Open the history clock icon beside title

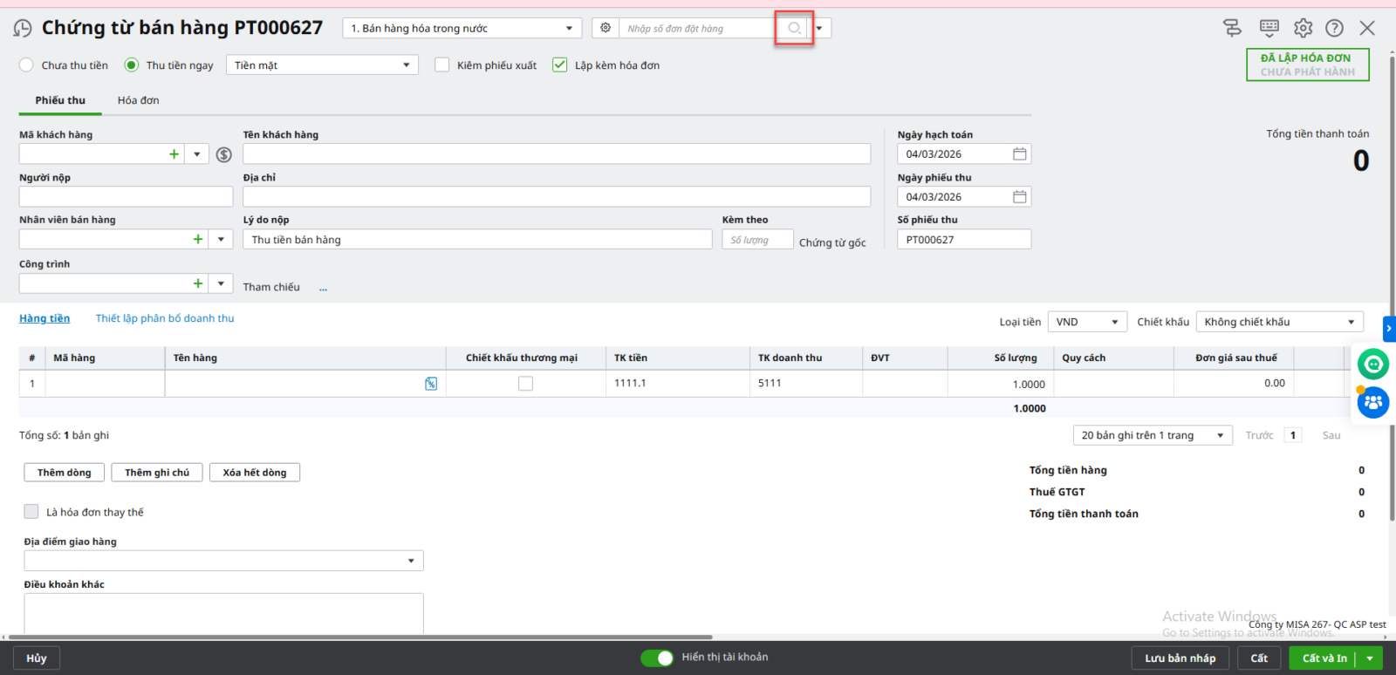point(23,29)
